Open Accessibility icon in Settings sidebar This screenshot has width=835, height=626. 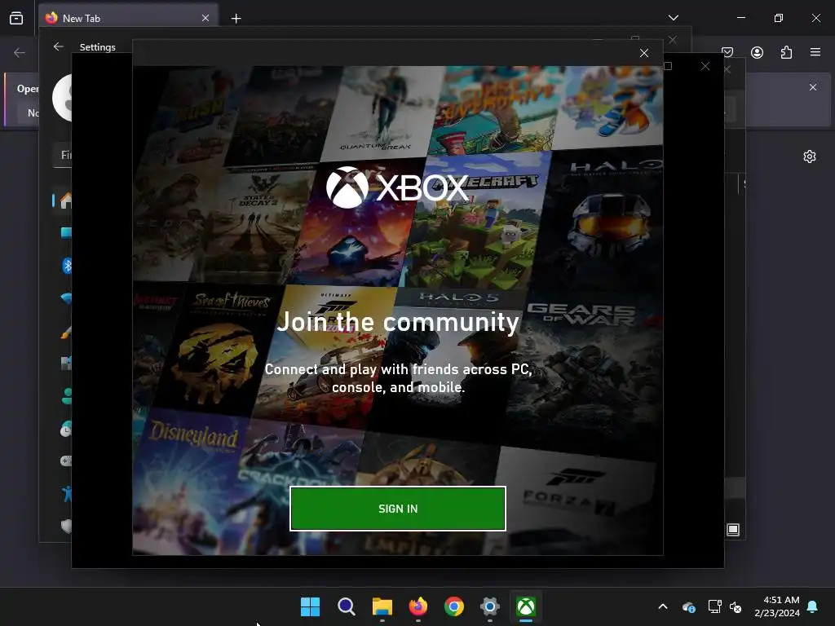click(67, 494)
